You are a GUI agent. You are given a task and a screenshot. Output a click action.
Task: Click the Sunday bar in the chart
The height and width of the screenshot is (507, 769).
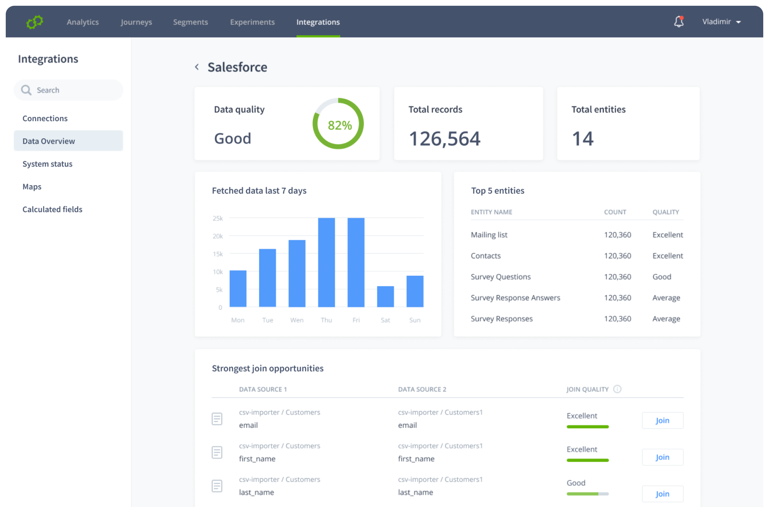pyautogui.click(x=415, y=291)
